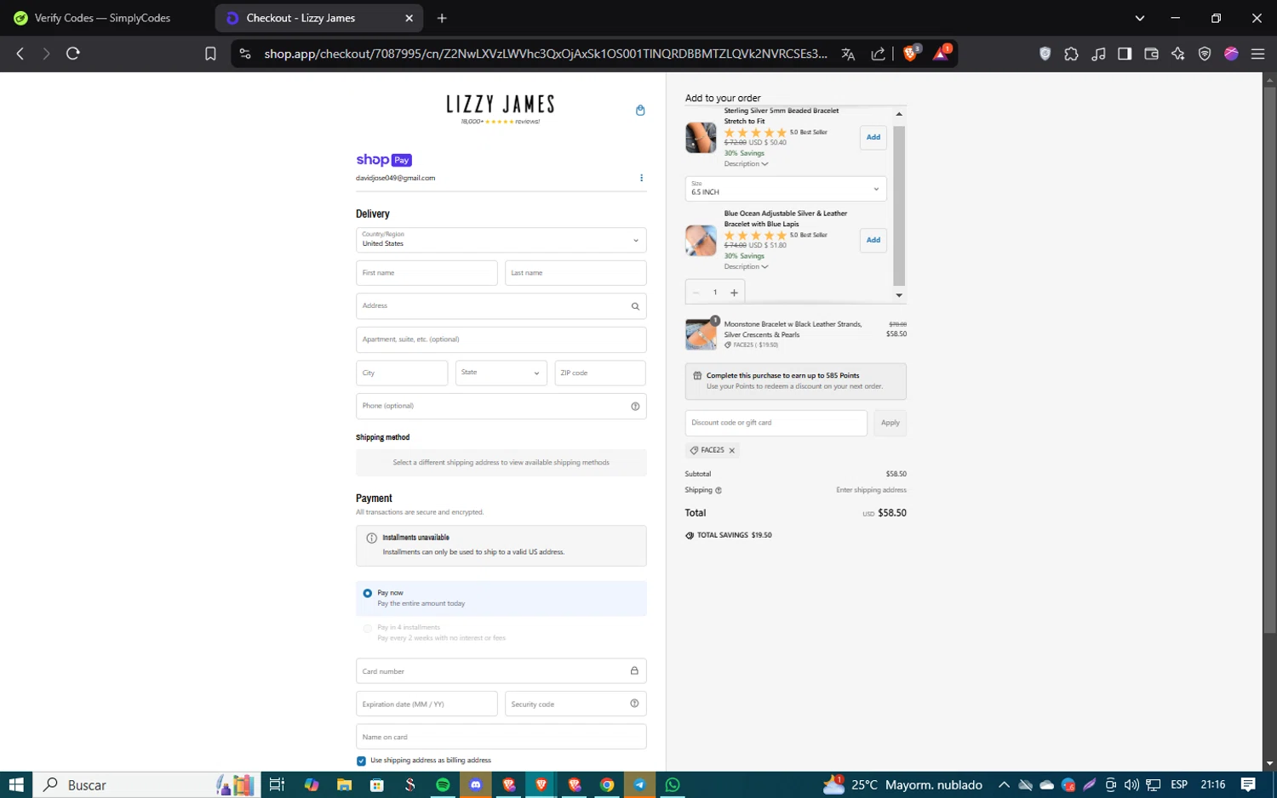Focus the First name field
This screenshot has width=1277, height=798.
(427, 273)
